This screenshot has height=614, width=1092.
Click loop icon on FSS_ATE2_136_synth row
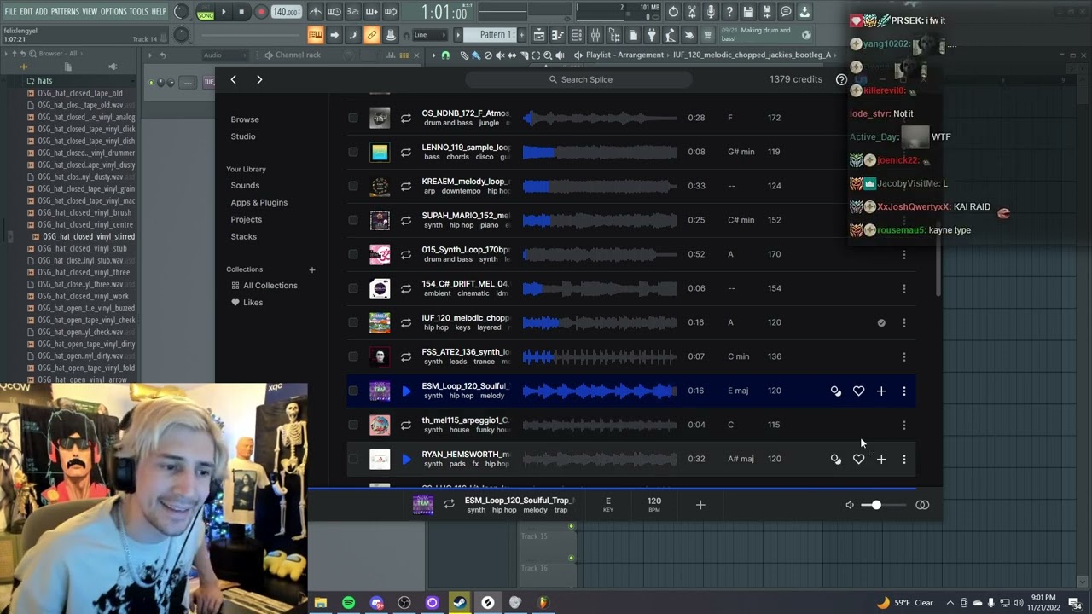point(406,356)
